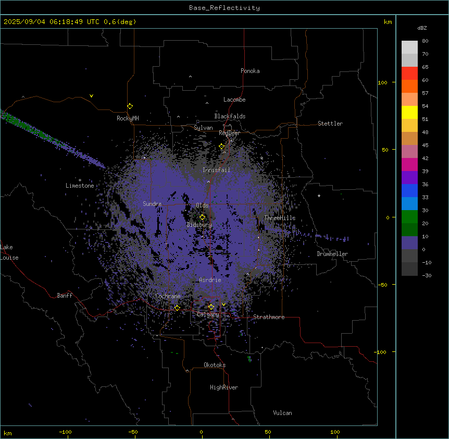This screenshot has width=449, height=439.
Task: Click the Limestone map label
Action: coord(80,186)
